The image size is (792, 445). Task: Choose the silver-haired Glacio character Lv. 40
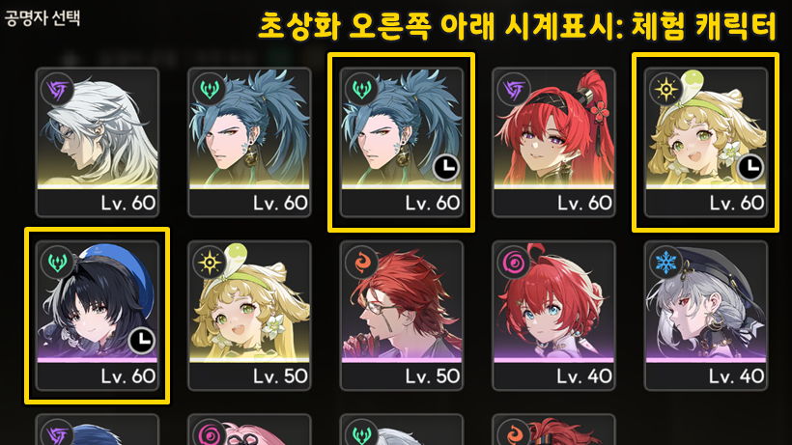pyautogui.click(x=706, y=316)
